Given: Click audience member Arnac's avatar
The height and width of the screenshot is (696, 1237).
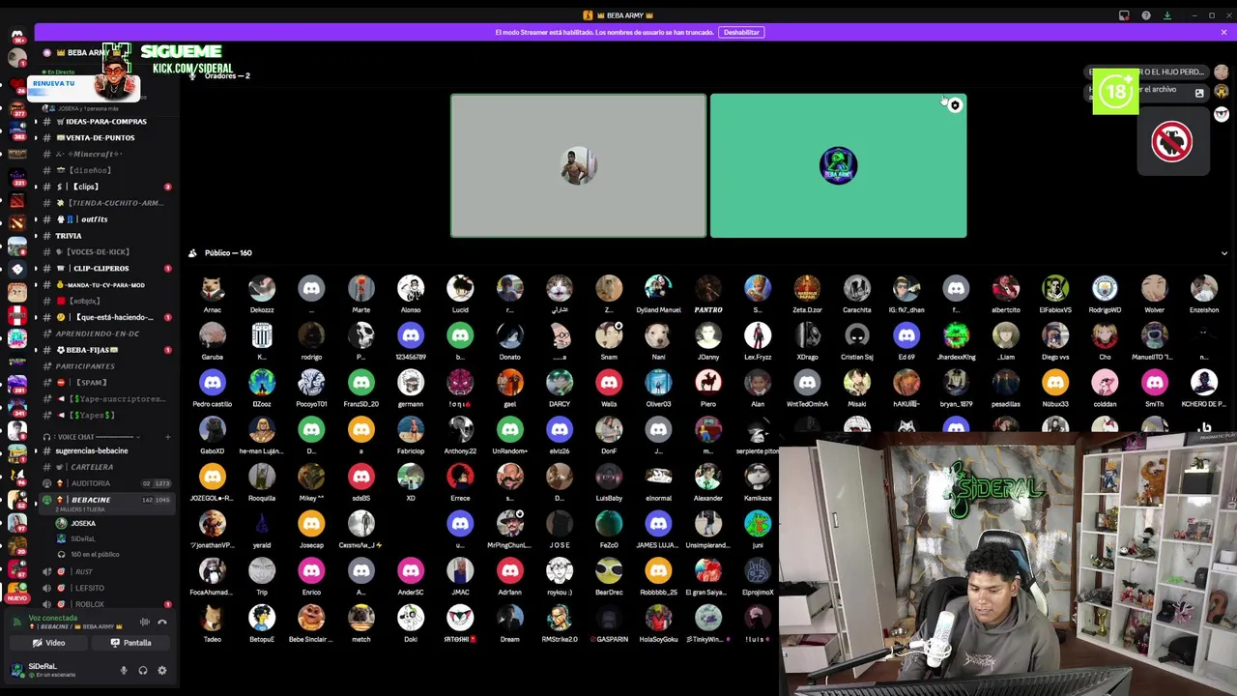Looking at the screenshot, I should coord(213,288).
